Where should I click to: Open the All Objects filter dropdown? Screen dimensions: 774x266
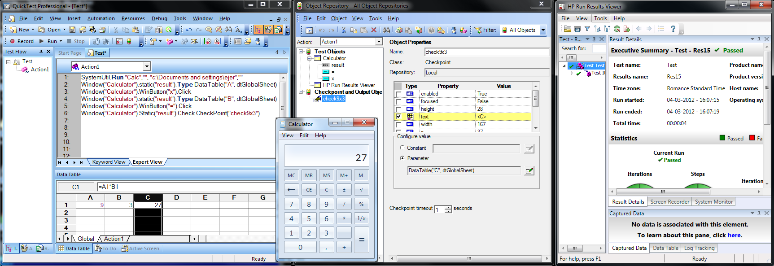pyautogui.click(x=542, y=30)
